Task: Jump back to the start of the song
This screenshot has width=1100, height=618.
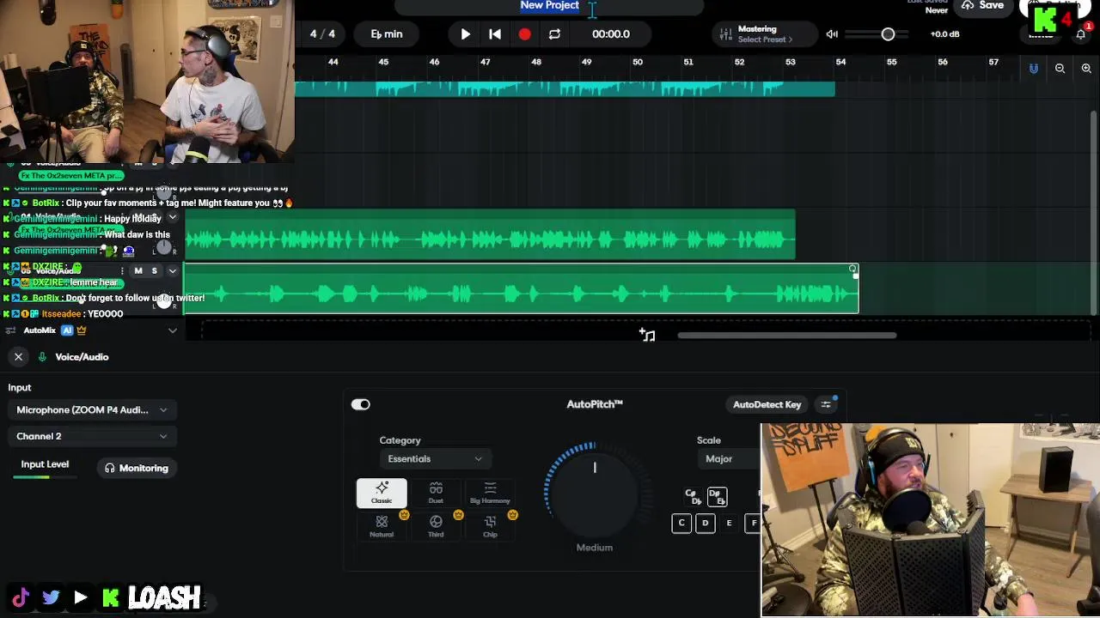Action: pos(495,34)
